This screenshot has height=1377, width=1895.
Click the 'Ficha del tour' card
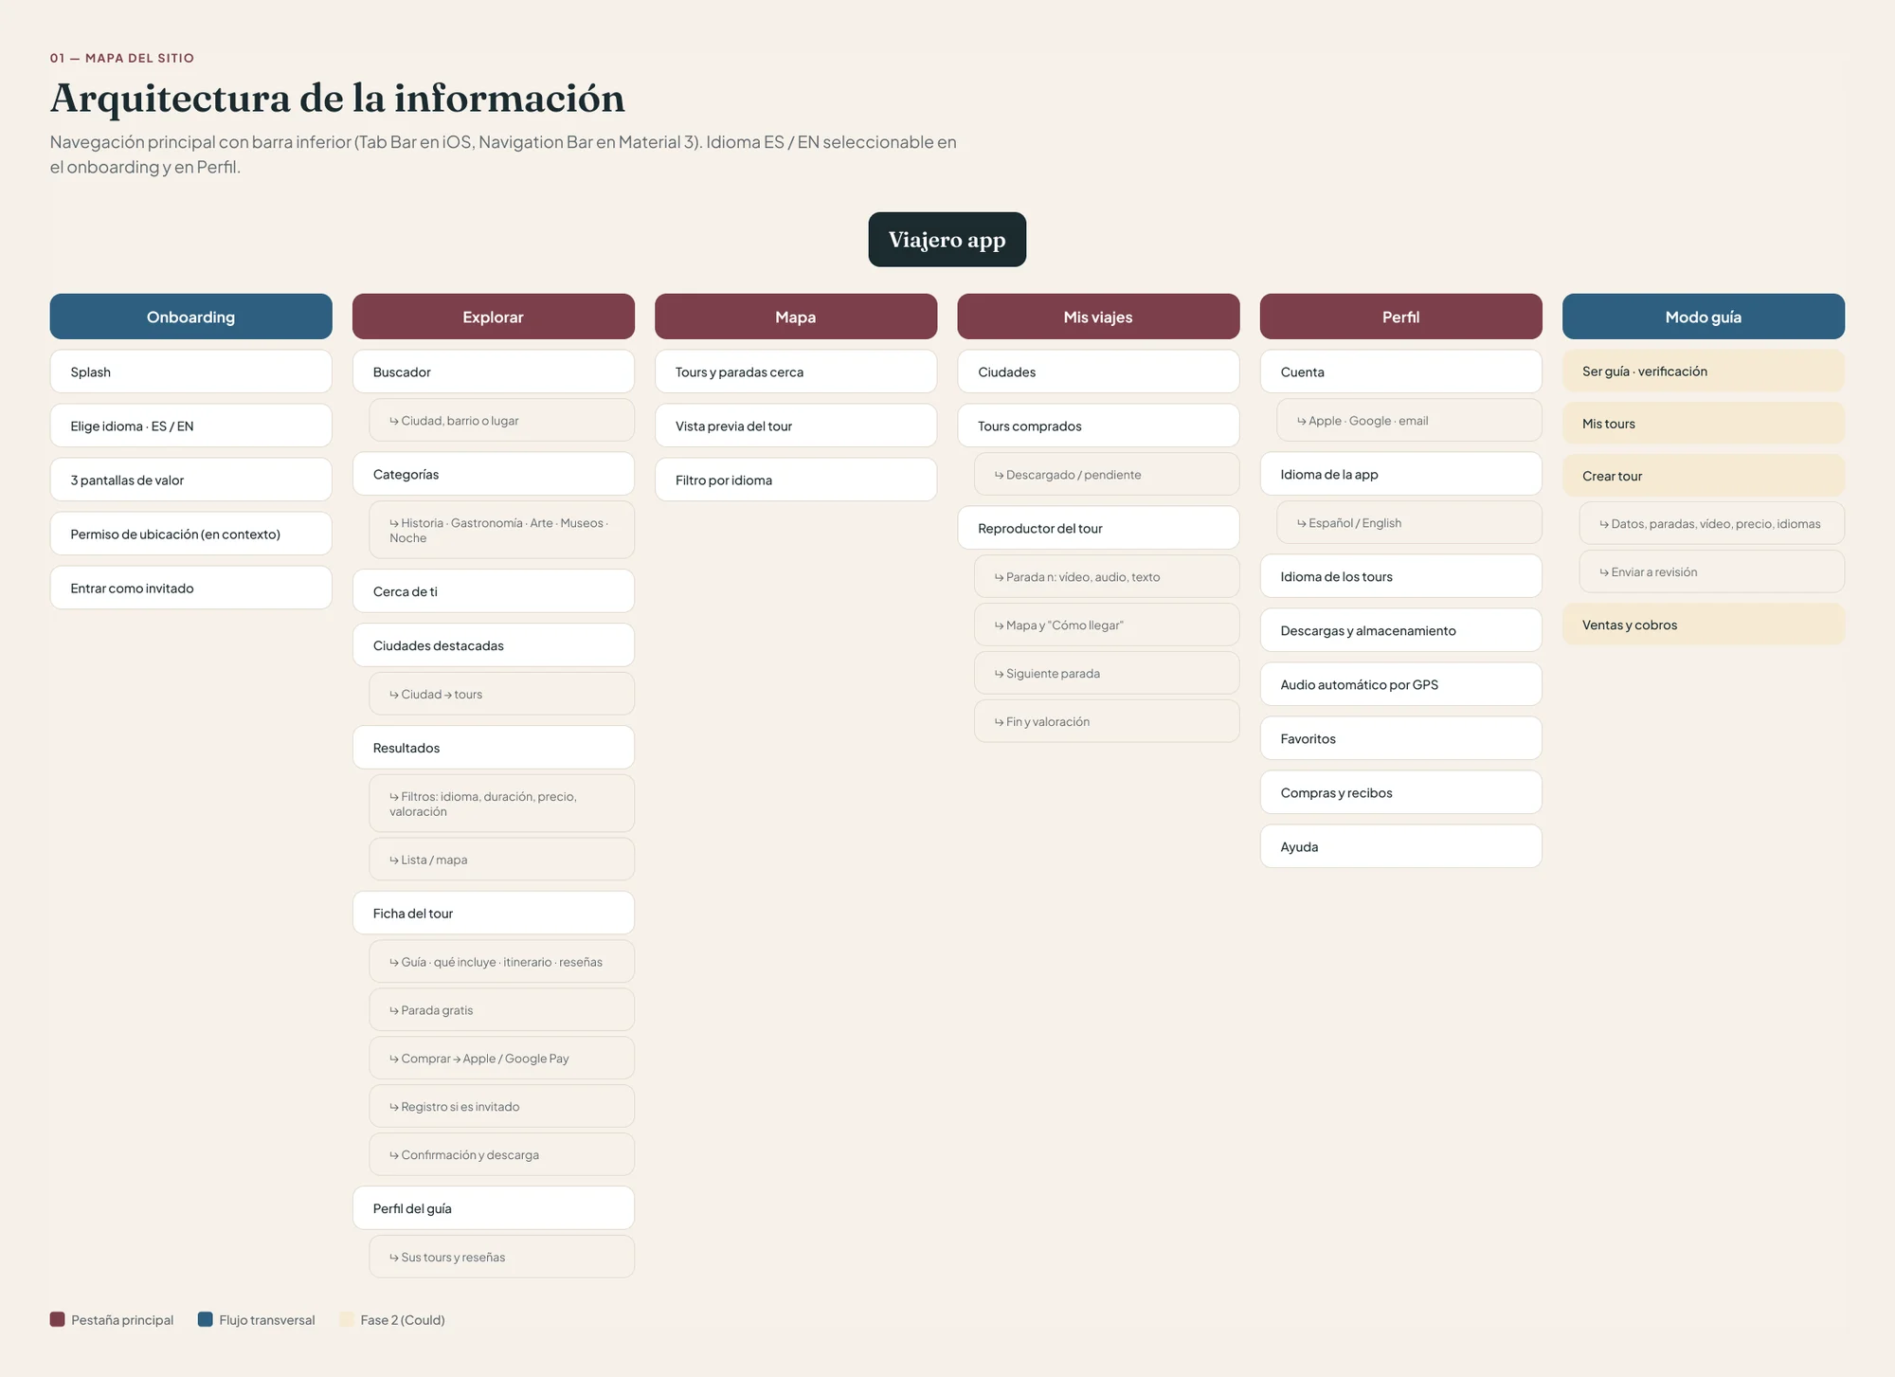click(x=493, y=914)
